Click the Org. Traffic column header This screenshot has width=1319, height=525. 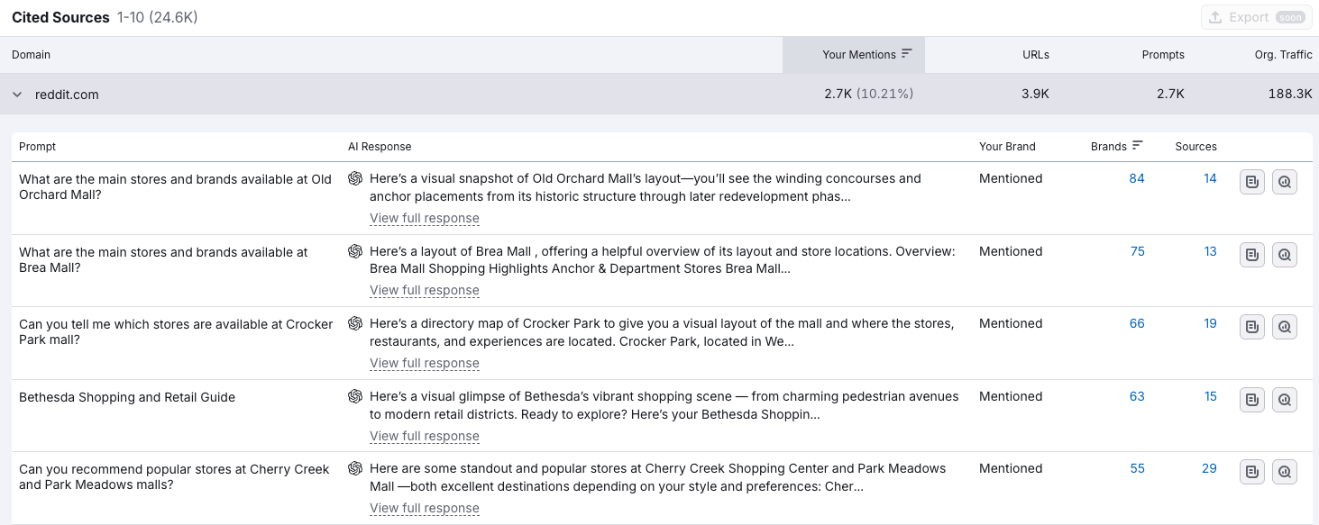(x=1283, y=54)
